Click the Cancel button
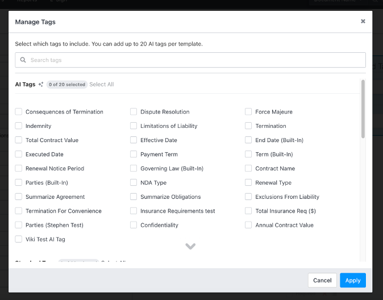 click(x=322, y=280)
